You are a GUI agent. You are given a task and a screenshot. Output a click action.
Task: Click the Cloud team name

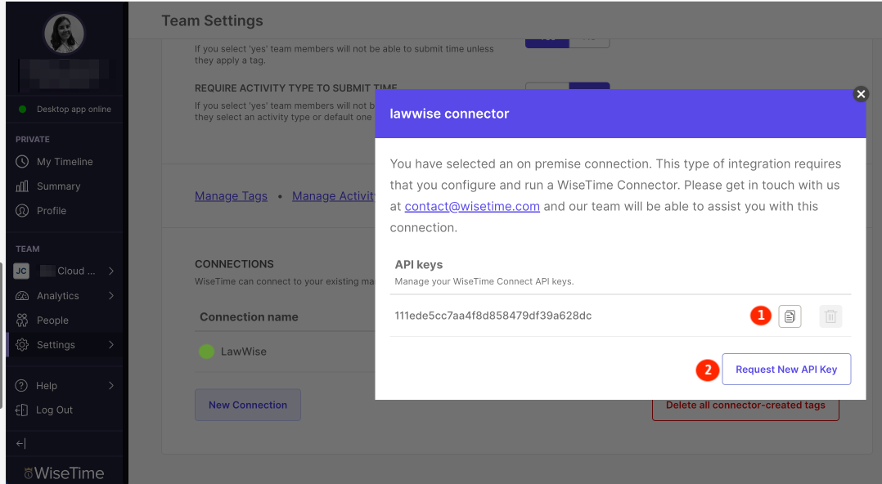pyautogui.click(x=77, y=271)
